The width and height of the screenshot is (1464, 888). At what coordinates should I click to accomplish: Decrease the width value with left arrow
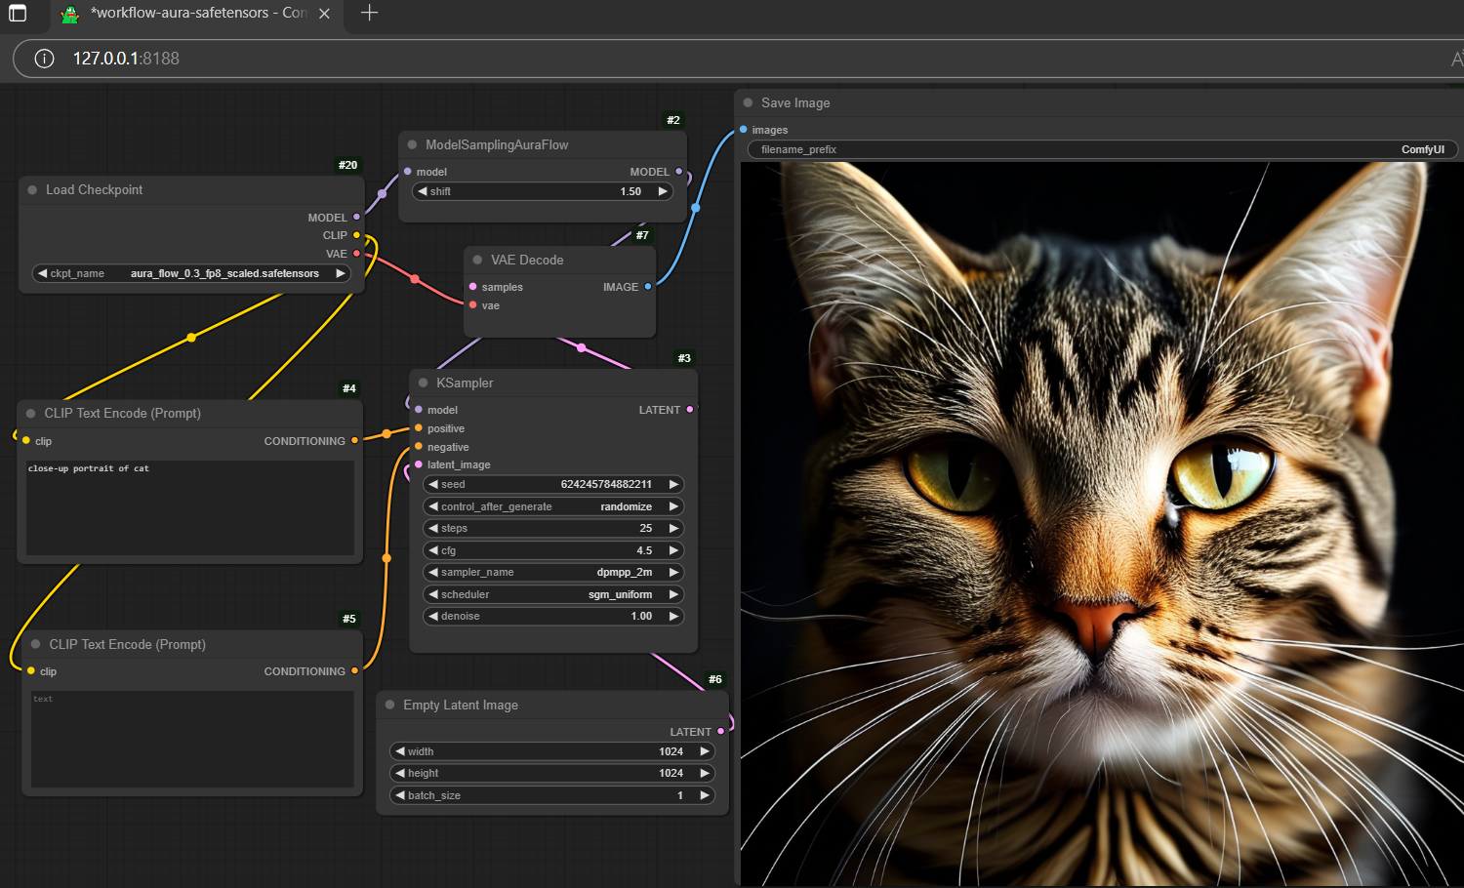[x=400, y=751]
